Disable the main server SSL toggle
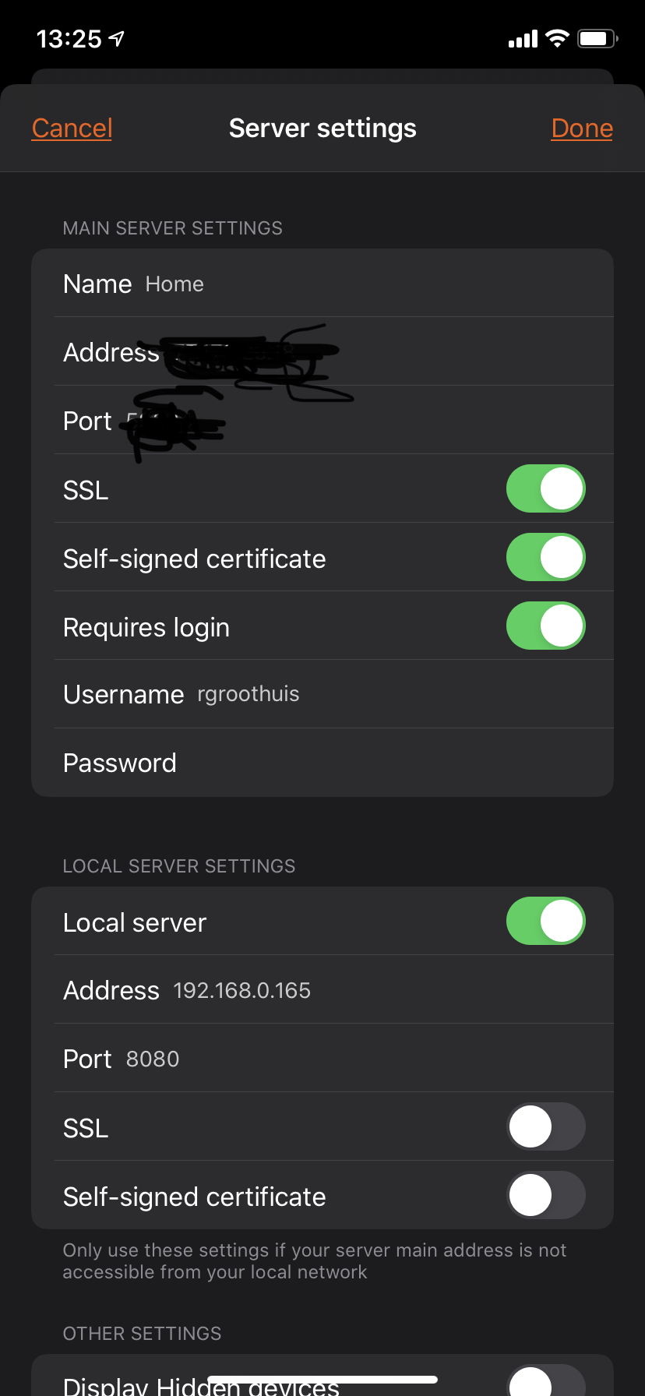Image resolution: width=645 pixels, height=1396 pixels. point(546,489)
